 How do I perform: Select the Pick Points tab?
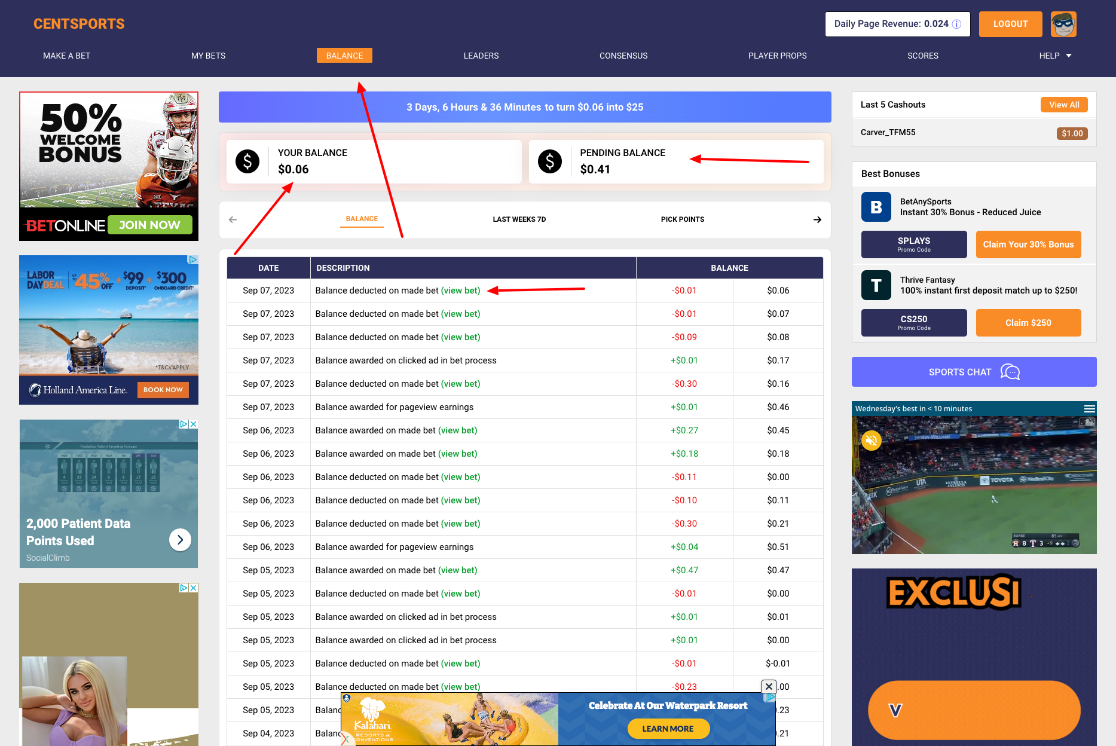coord(682,219)
